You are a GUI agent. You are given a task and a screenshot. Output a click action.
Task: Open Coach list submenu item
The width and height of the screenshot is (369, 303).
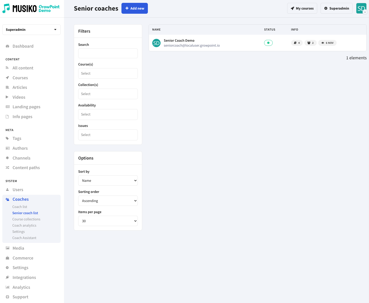pyautogui.click(x=20, y=207)
